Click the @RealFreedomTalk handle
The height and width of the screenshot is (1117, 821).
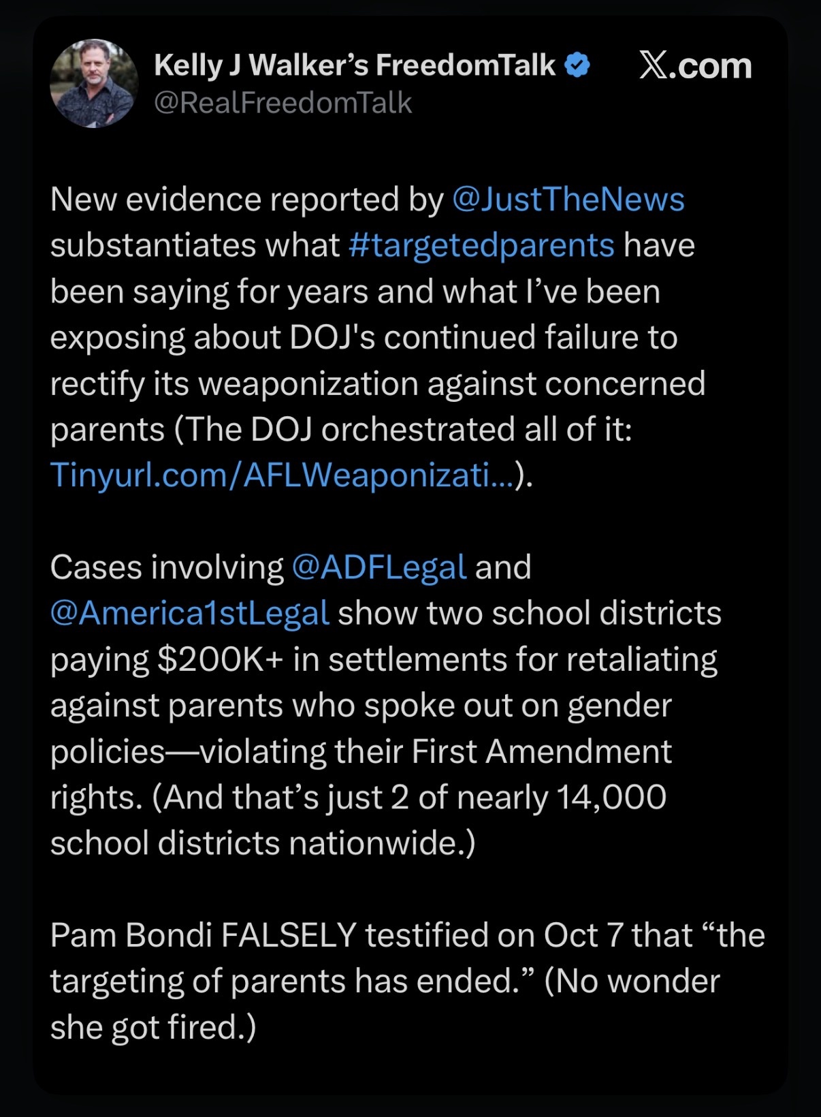coord(283,103)
